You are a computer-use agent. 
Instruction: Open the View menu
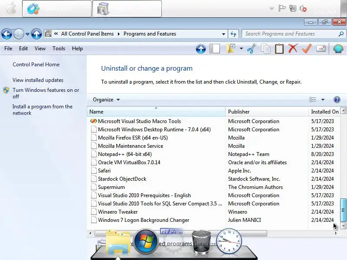[x=40, y=49]
